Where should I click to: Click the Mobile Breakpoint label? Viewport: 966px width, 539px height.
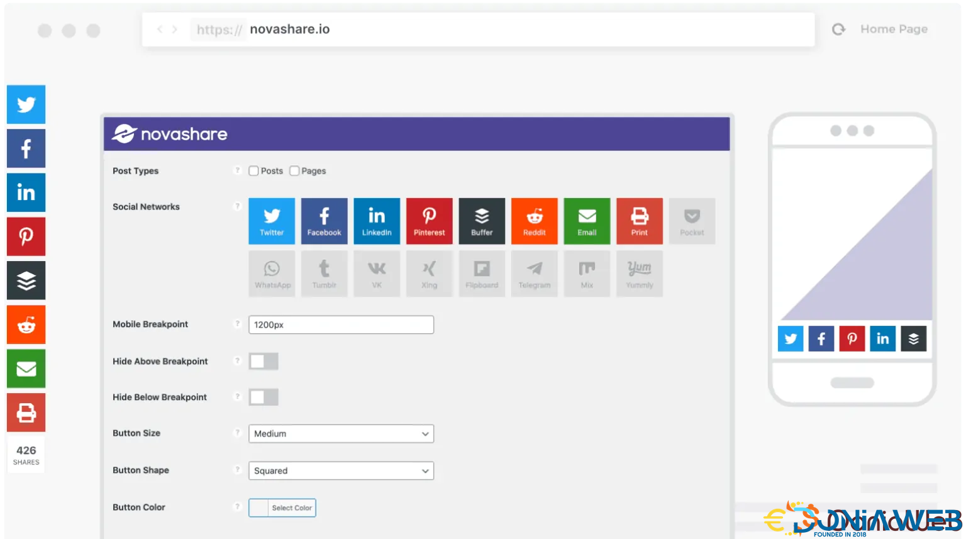pyautogui.click(x=150, y=325)
